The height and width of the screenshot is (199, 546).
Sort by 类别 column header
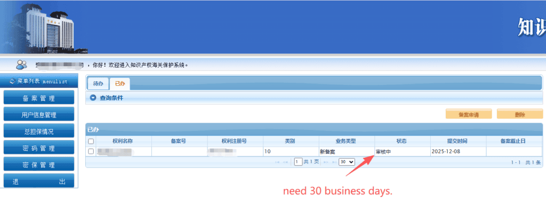click(290, 141)
